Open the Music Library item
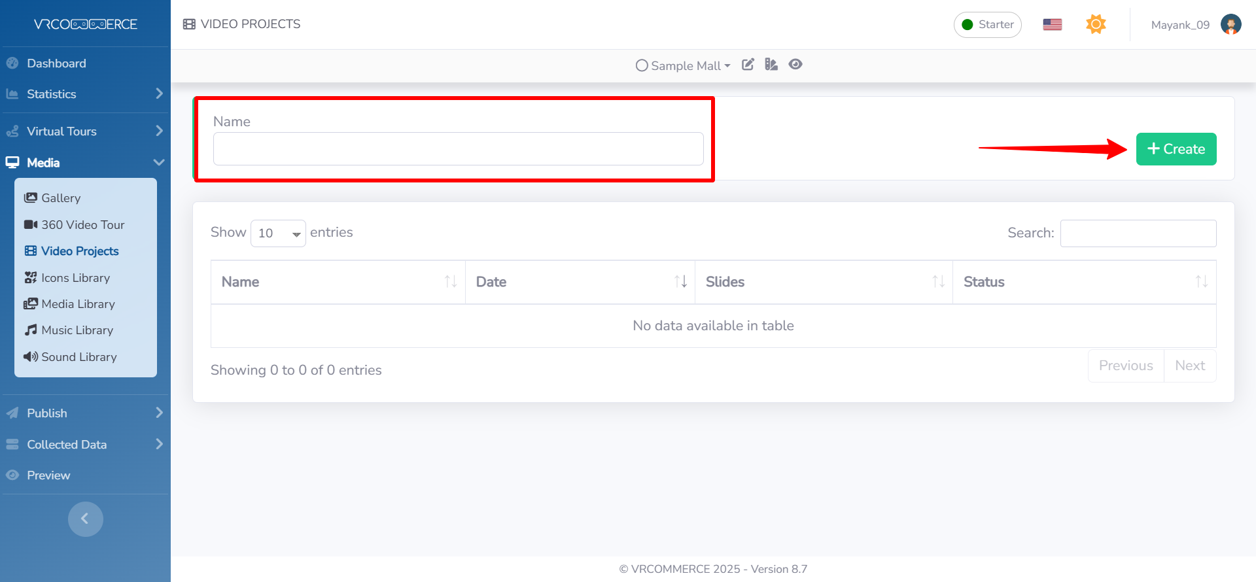Image resolution: width=1256 pixels, height=582 pixels. coord(77,330)
